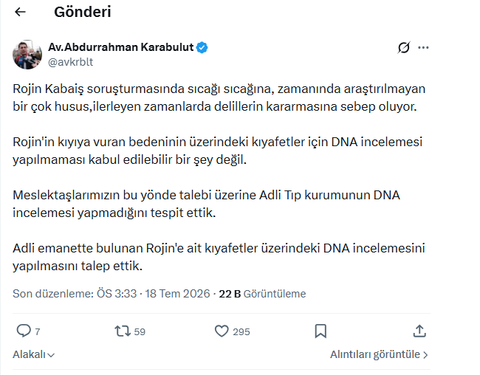Open Alıntıları görüntüle quotes link
This screenshot has height=375, width=480.
(379, 354)
